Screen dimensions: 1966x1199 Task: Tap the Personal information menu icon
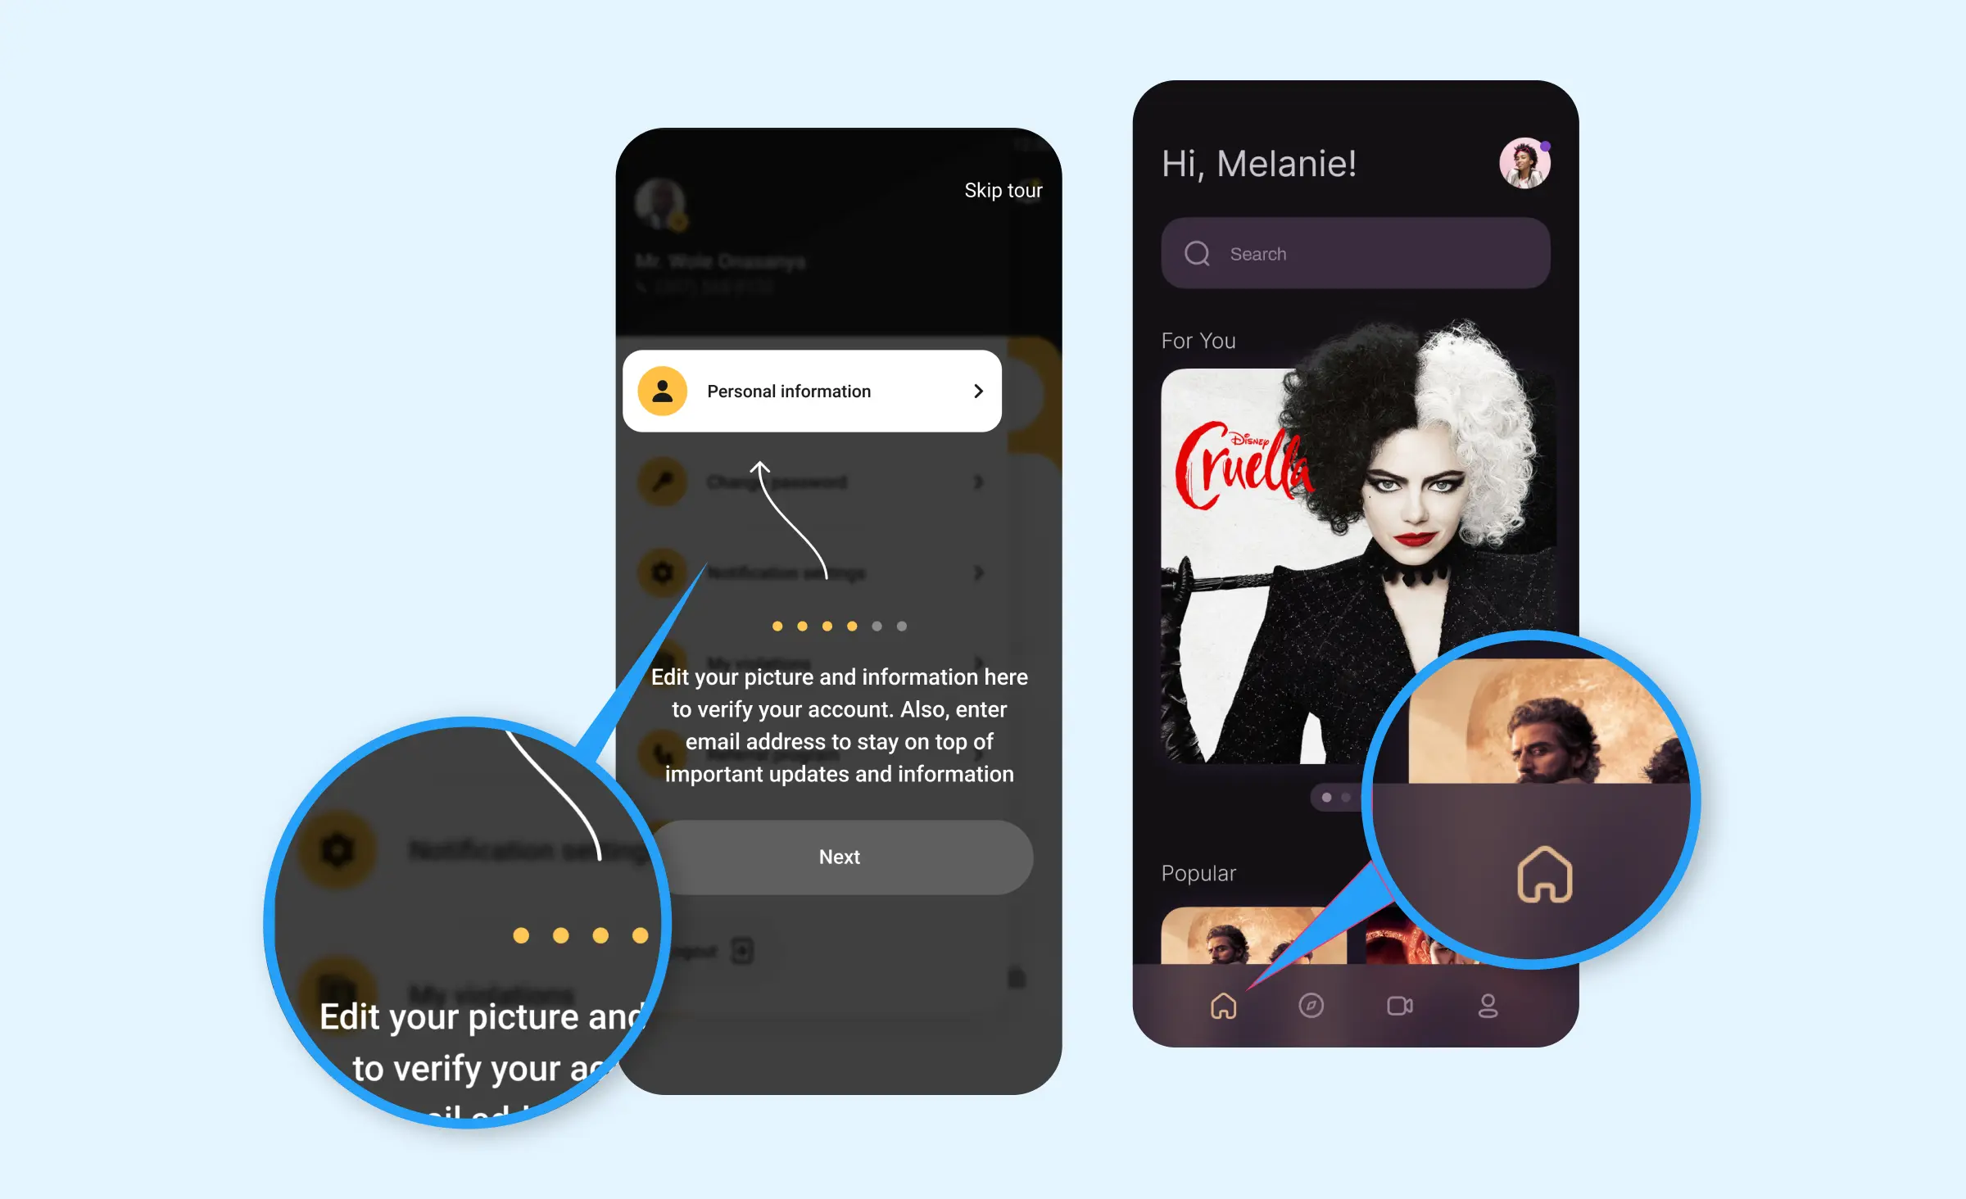point(660,391)
